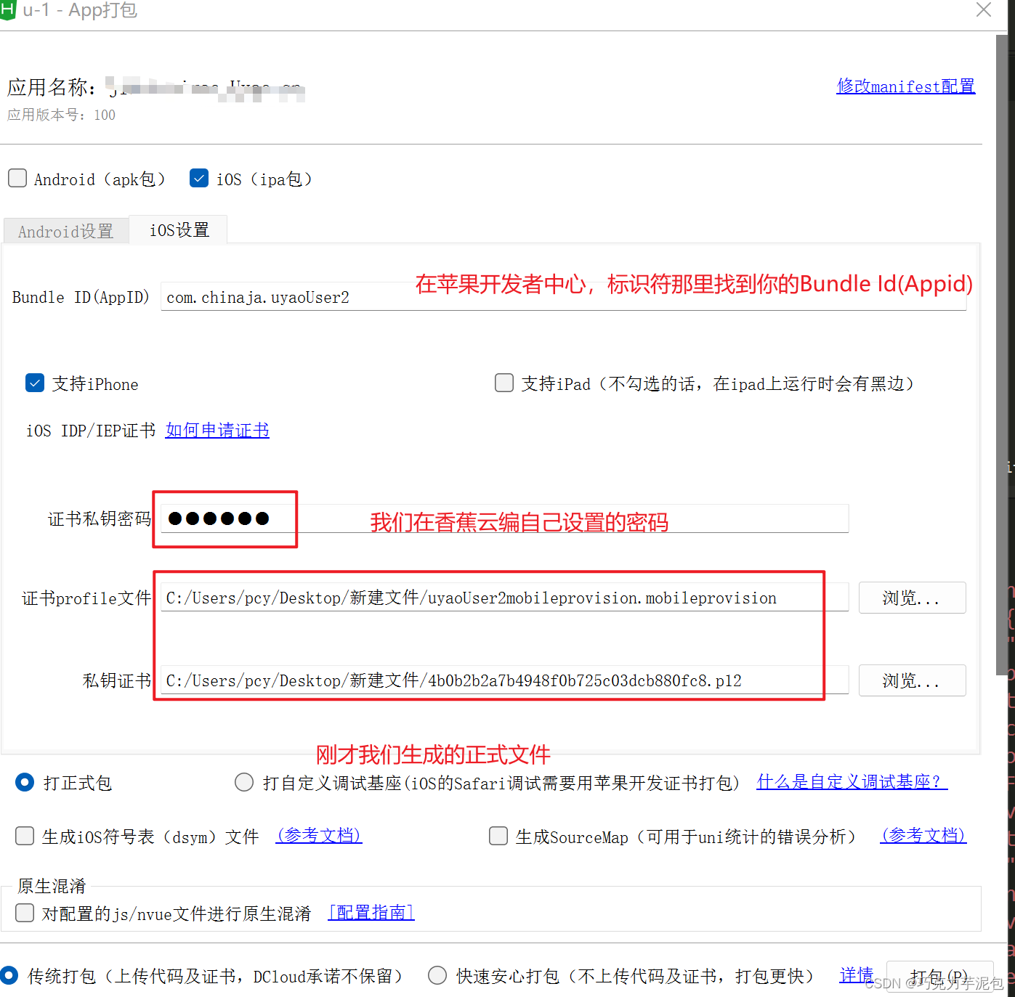Uncheck the iOS (ipa包) checkbox
Viewport: 1015px width, 997px height.
(199, 178)
